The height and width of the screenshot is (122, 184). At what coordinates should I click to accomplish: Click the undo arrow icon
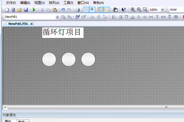pyautogui.click(x=63, y=10)
